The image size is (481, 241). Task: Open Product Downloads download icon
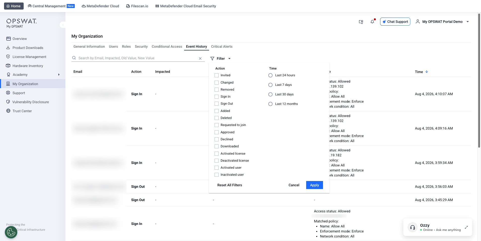(x=8, y=48)
